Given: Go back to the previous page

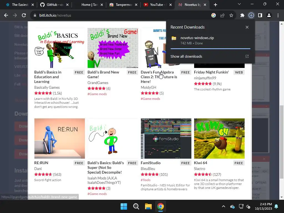Looking at the screenshot, I should tap(6, 16).
